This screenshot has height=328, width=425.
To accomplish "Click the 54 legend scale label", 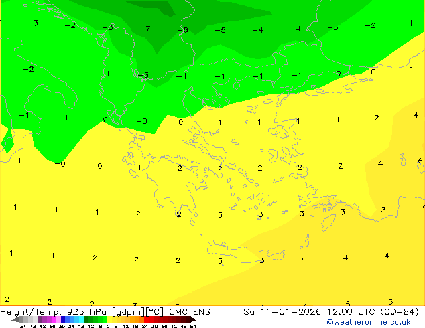I will 193,326.
